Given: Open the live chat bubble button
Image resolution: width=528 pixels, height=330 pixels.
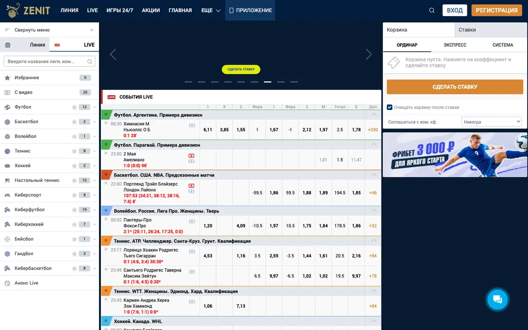Looking at the screenshot, I should coord(498,300).
